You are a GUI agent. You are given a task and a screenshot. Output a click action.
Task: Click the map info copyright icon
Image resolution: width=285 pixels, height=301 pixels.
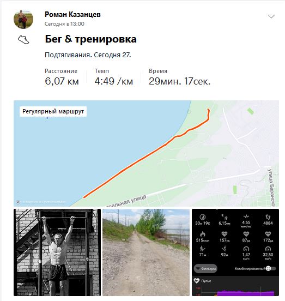point(18,202)
